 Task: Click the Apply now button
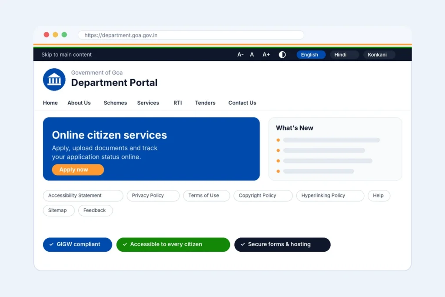point(78,170)
